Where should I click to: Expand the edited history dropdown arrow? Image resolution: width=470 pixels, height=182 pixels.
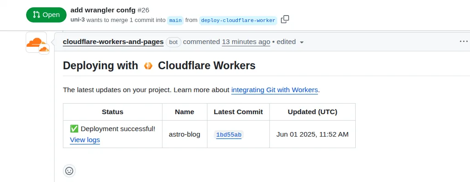302,42
